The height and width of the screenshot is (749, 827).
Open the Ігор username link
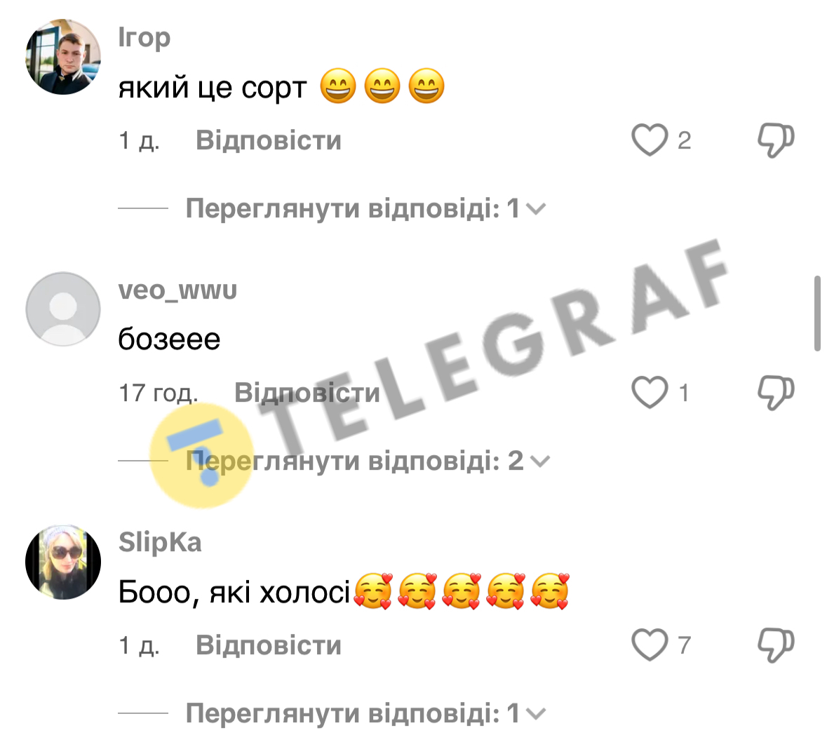point(144,38)
